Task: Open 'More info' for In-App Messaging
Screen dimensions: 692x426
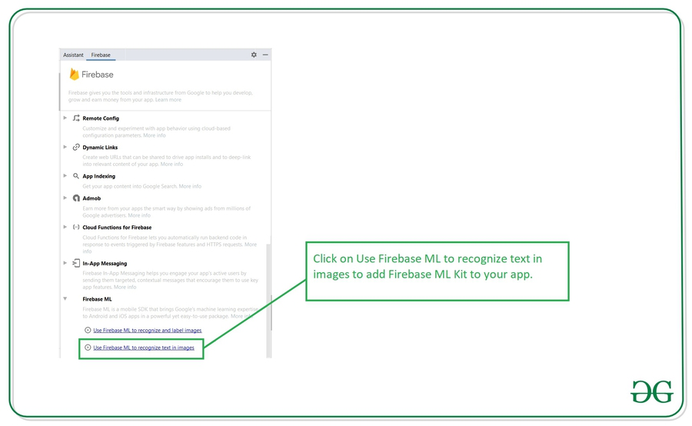Action: click(125, 287)
